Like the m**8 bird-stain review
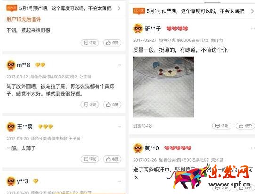The image size is (255, 194). pyautogui.click(x=112, y=105)
